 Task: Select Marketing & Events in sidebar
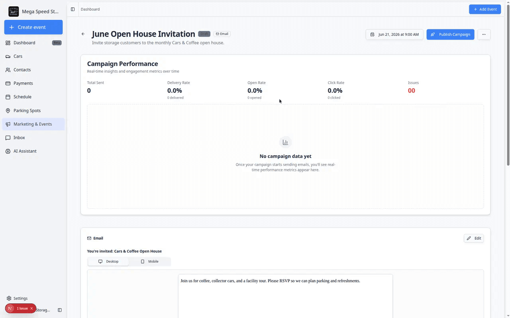coord(33,124)
